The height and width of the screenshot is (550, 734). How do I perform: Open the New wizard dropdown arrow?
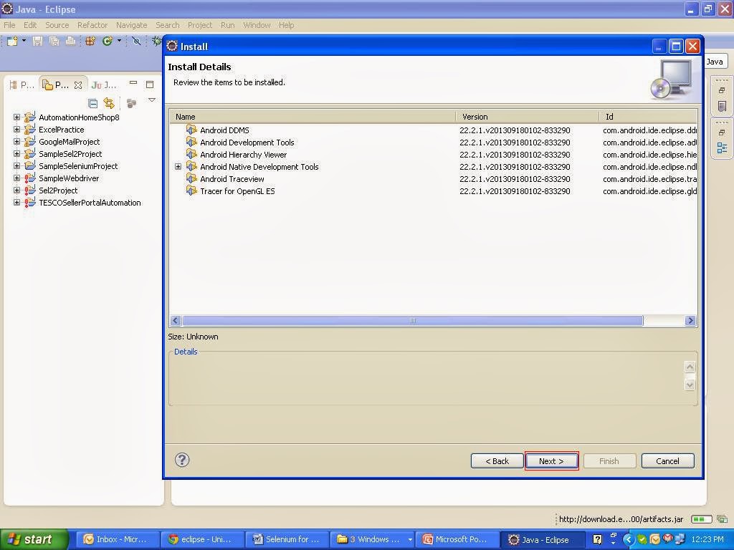[24, 41]
